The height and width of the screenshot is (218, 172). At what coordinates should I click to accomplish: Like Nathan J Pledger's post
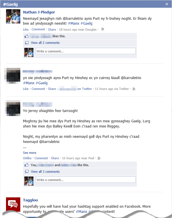coord(26,30)
